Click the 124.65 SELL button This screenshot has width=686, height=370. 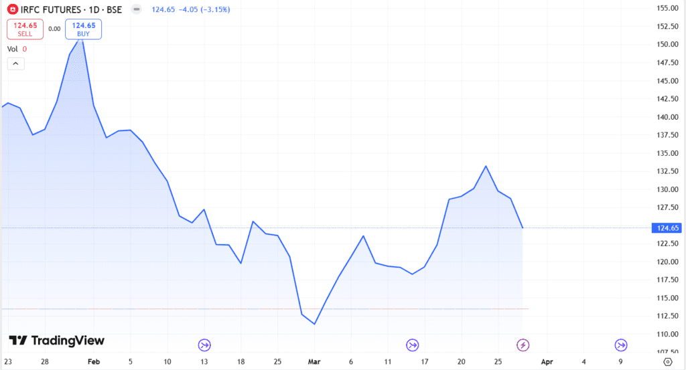pyautogui.click(x=25, y=29)
